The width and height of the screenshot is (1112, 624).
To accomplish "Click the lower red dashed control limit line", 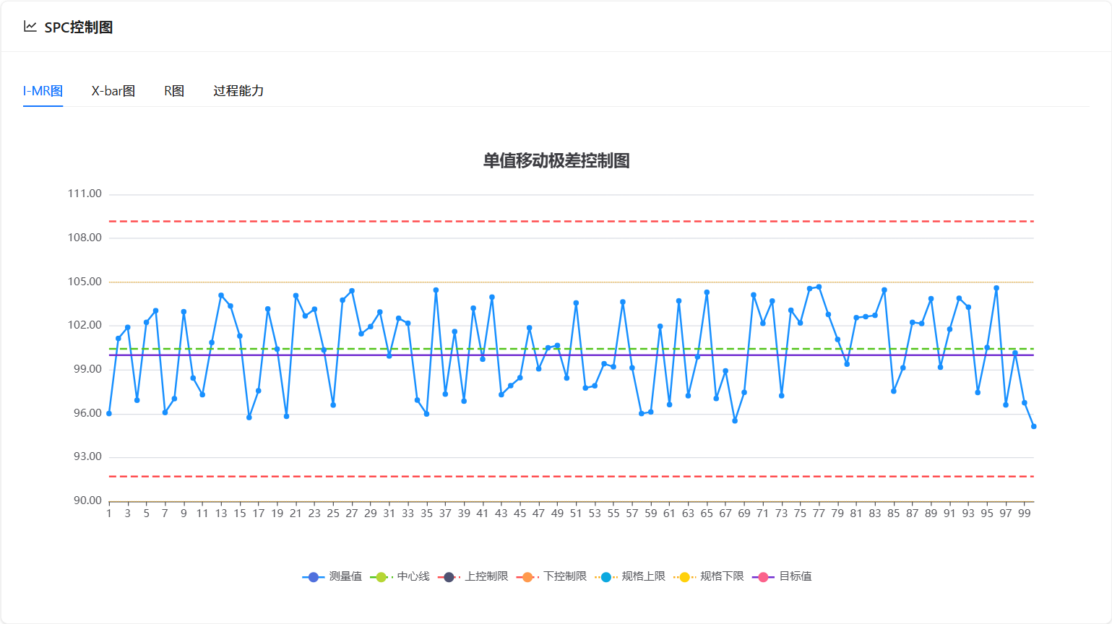I will tap(506, 477).
